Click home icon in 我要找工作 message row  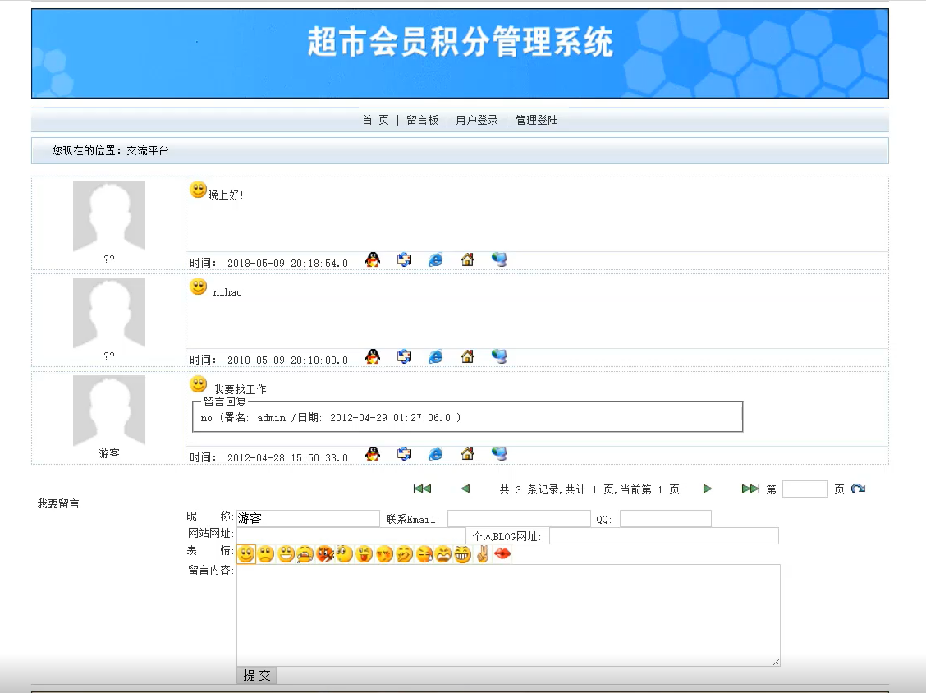[467, 454]
